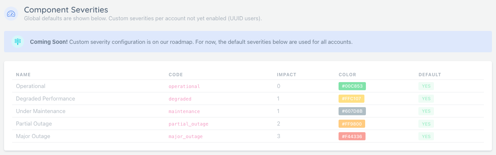Click the YES badge for Major Outage
This screenshot has width=496, height=155.
[426, 136]
